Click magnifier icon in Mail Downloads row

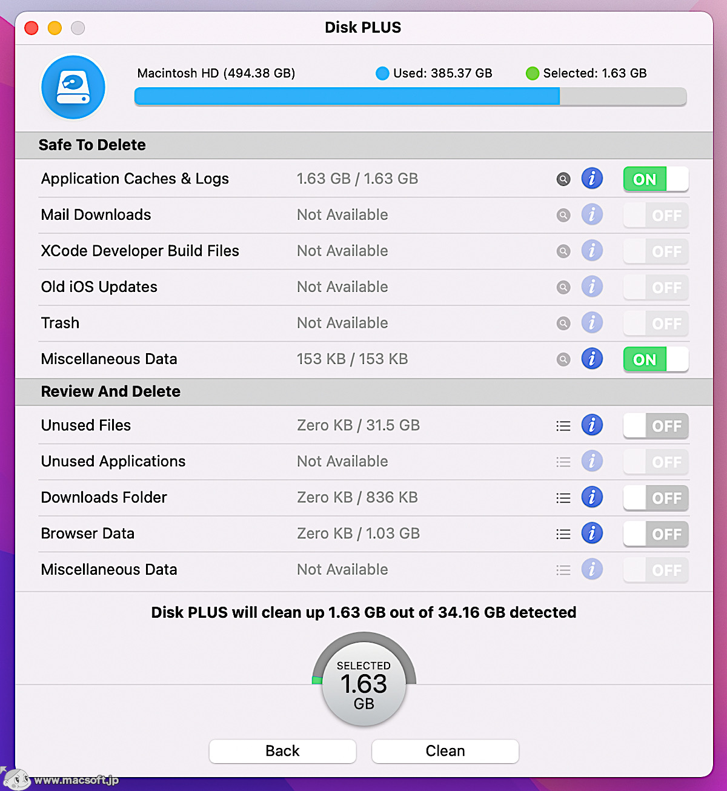(x=563, y=215)
